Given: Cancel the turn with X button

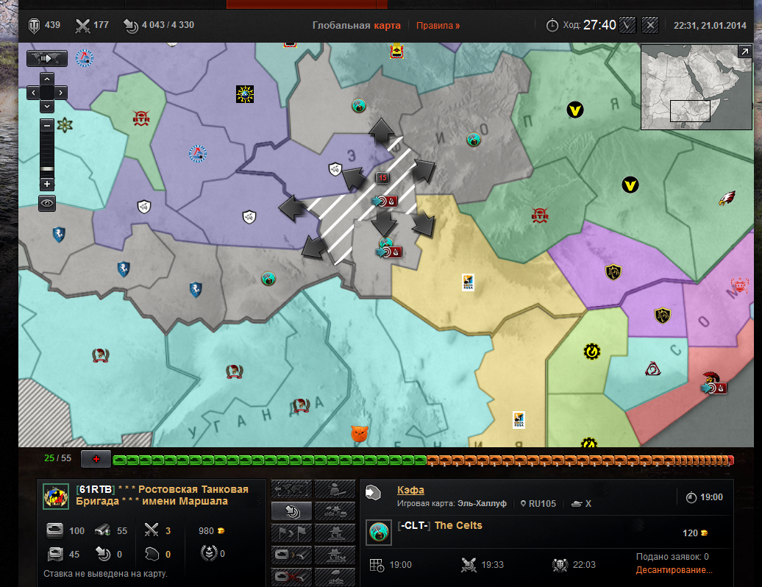Looking at the screenshot, I should (x=649, y=25).
